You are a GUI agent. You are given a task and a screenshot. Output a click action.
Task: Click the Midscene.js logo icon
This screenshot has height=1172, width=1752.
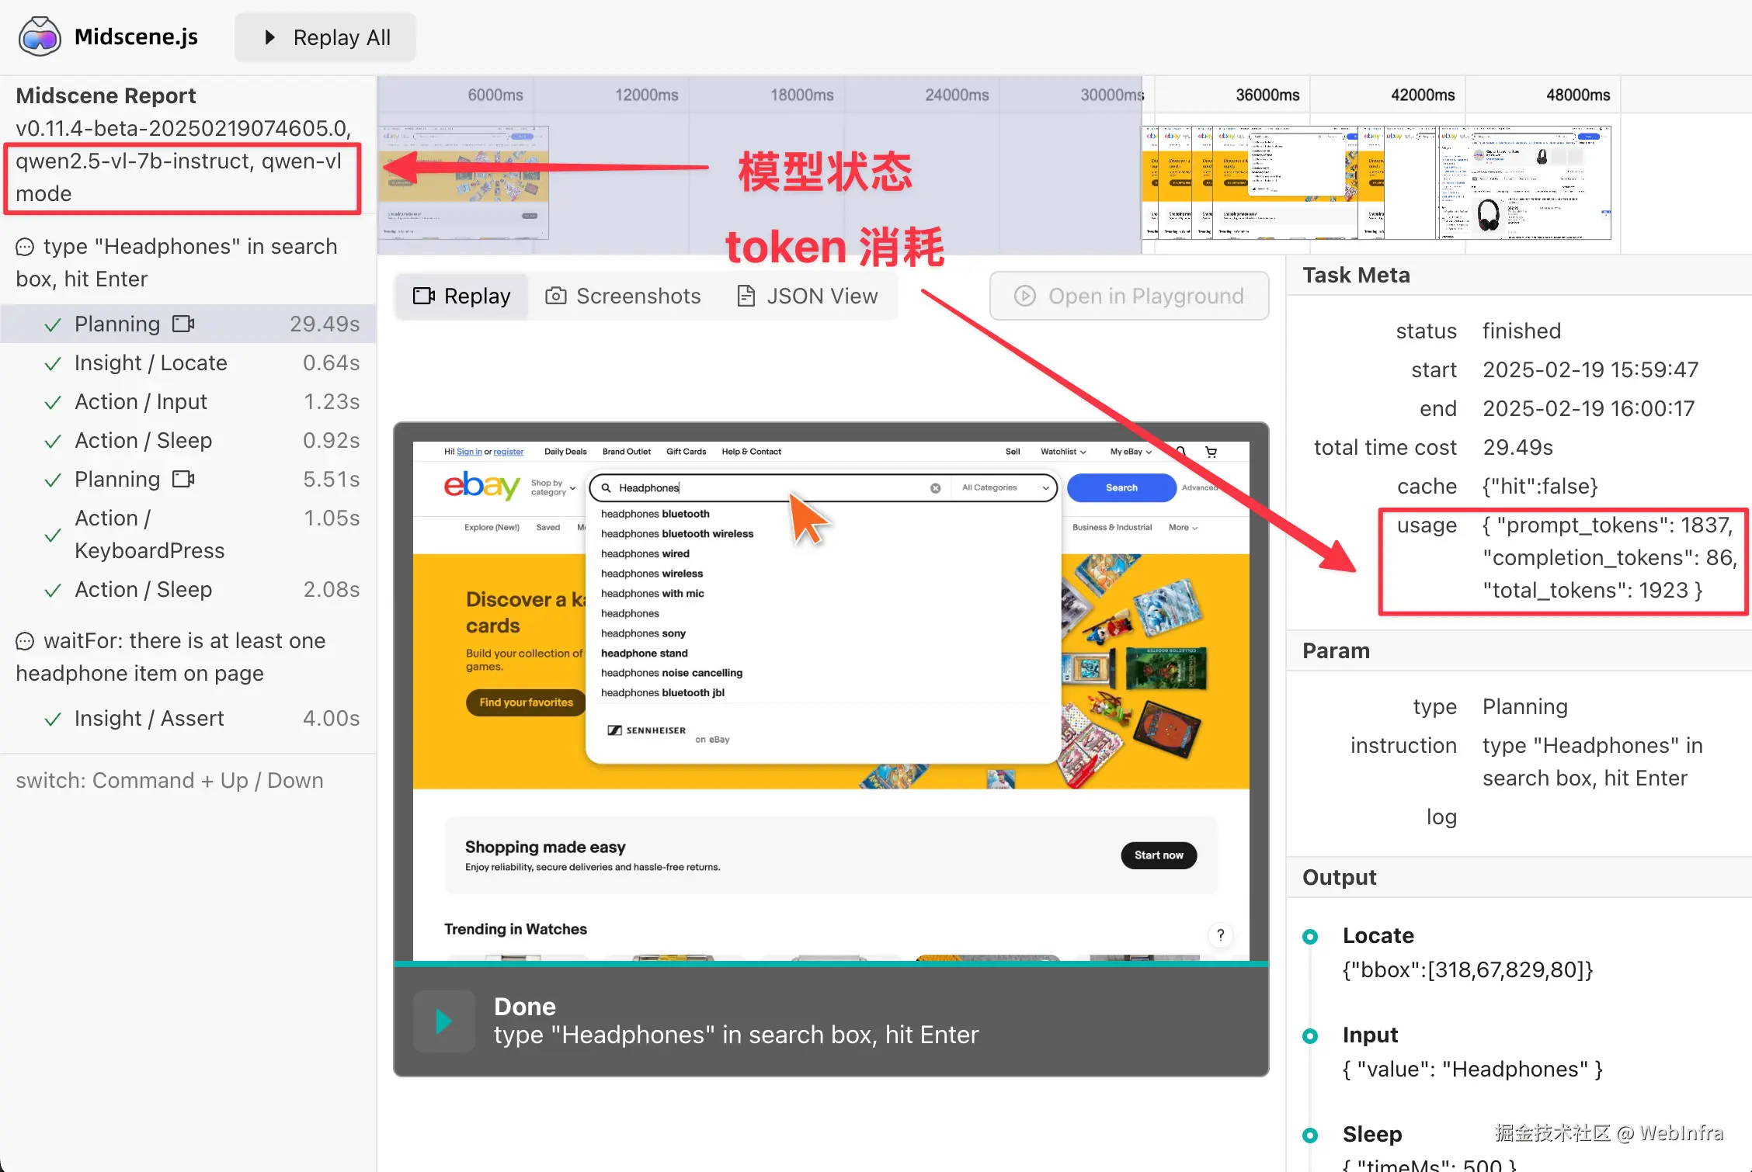[x=40, y=36]
